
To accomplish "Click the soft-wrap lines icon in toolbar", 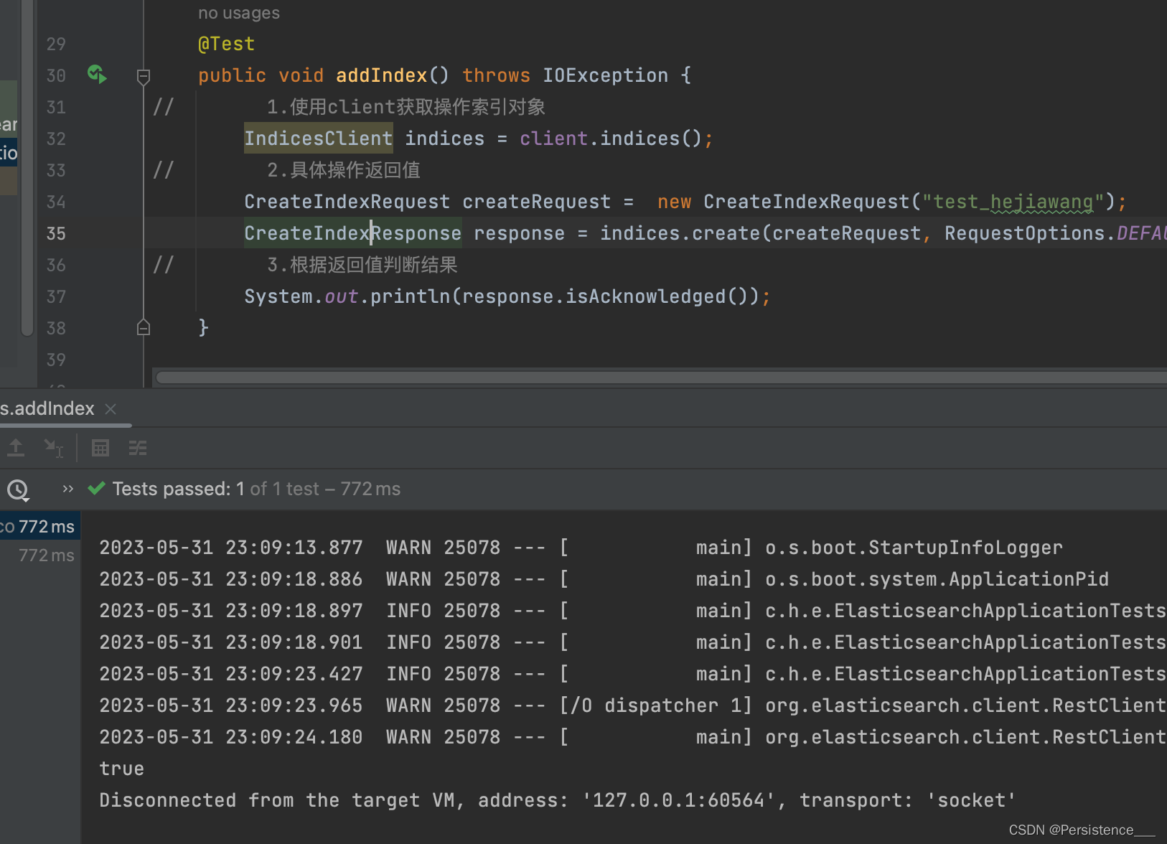I will (138, 448).
